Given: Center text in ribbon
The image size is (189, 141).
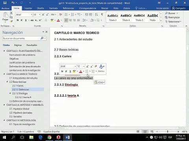Looking at the screenshot, I should [x=70, y=20].
